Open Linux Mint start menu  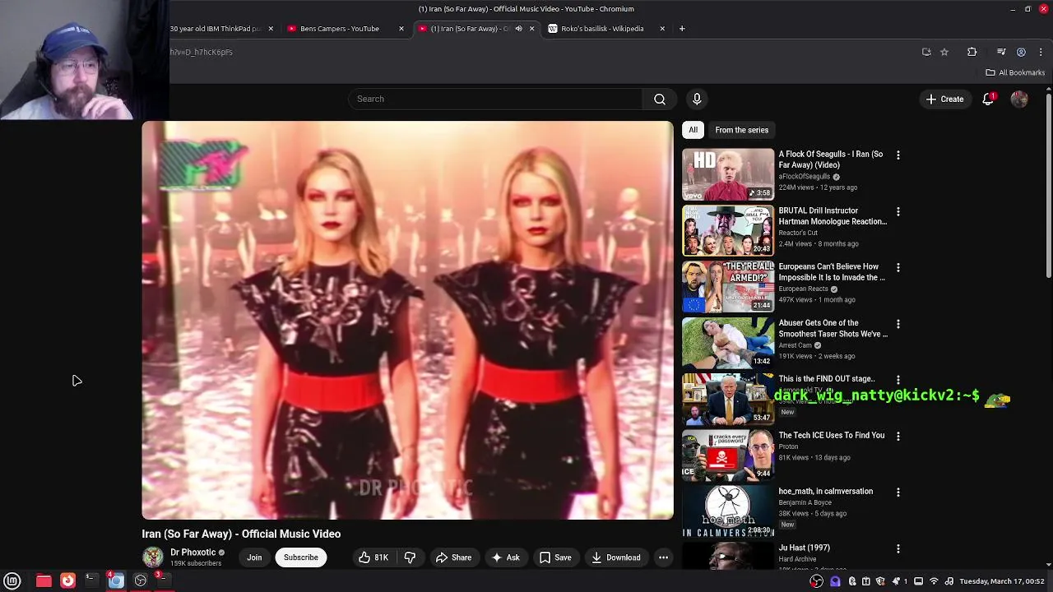(12, 580)
